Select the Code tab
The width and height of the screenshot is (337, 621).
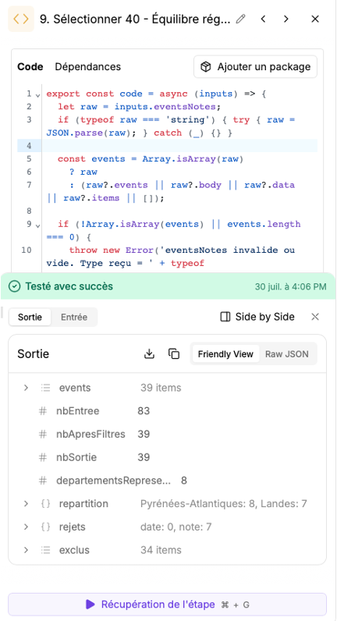(x=30, y=66)
